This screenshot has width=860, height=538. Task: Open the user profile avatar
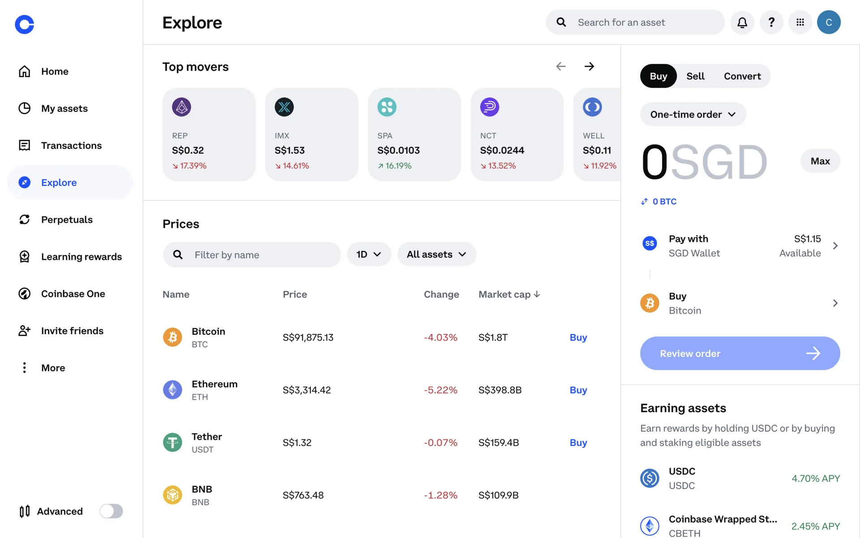click(829, 22)
